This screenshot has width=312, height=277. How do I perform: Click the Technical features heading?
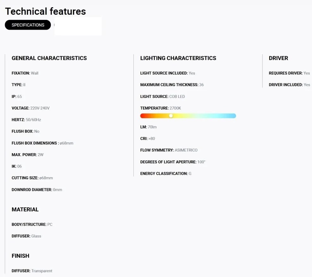click(46, 11)
